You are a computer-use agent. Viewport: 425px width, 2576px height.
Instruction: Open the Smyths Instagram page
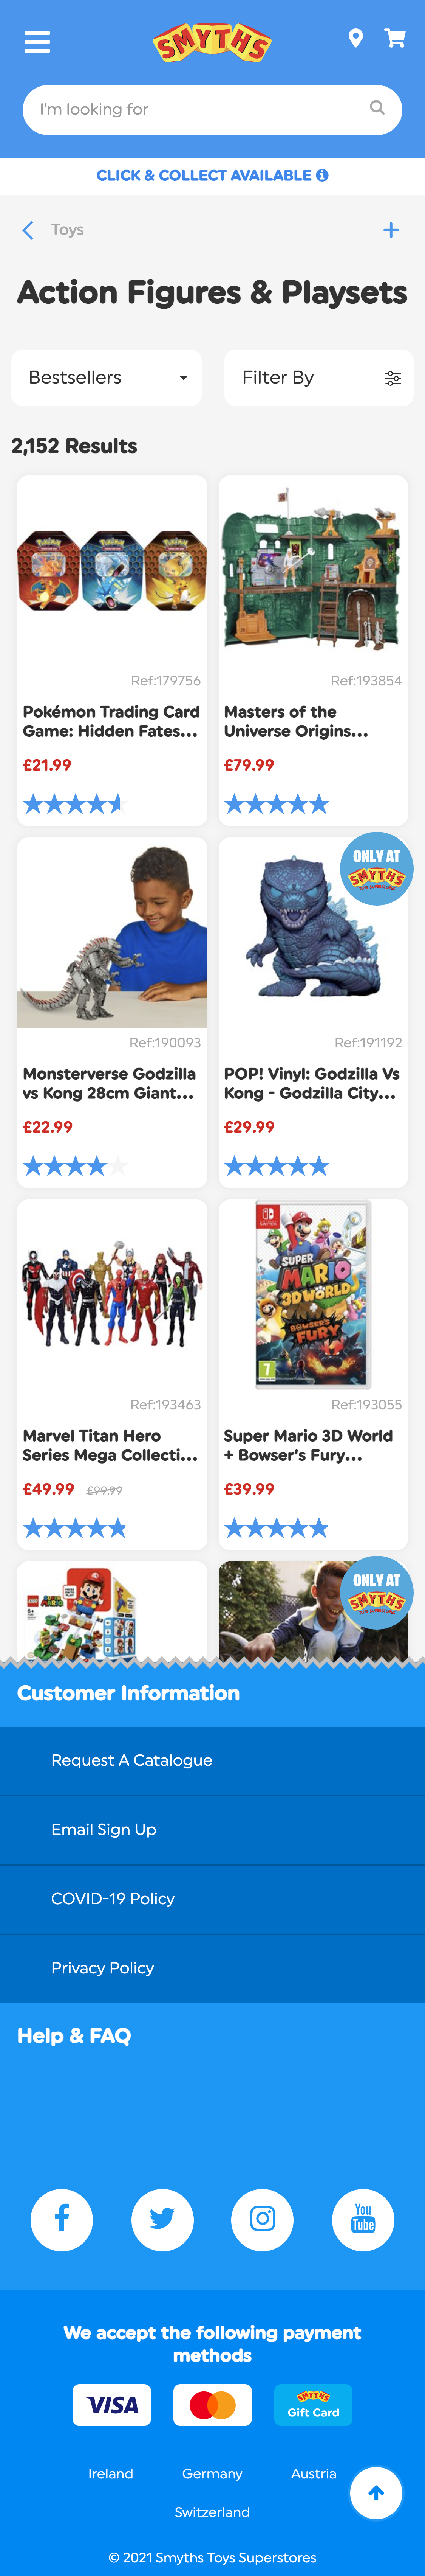(x=263, y=2219)
